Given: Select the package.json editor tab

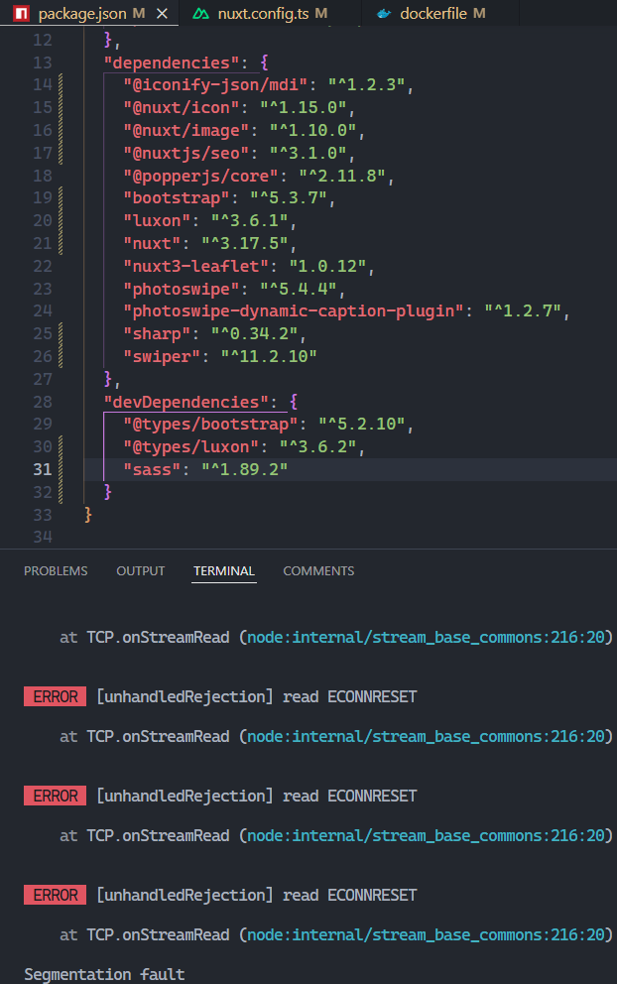Looking at the screenshot, I should click(x=89, y=13).
